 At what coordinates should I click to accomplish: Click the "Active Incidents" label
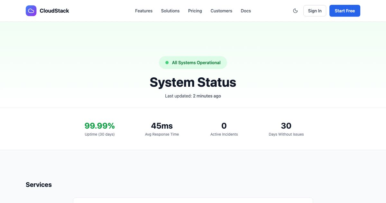tap(224, 134)
